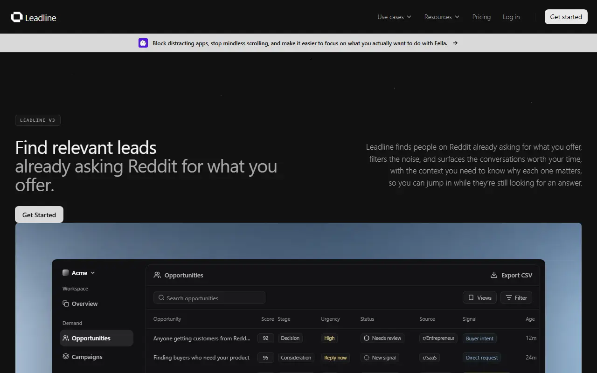Viewport: 597px width, 373px height.
Task: Click the Overview icon in the sidebar
Action: tap(66, 304)
